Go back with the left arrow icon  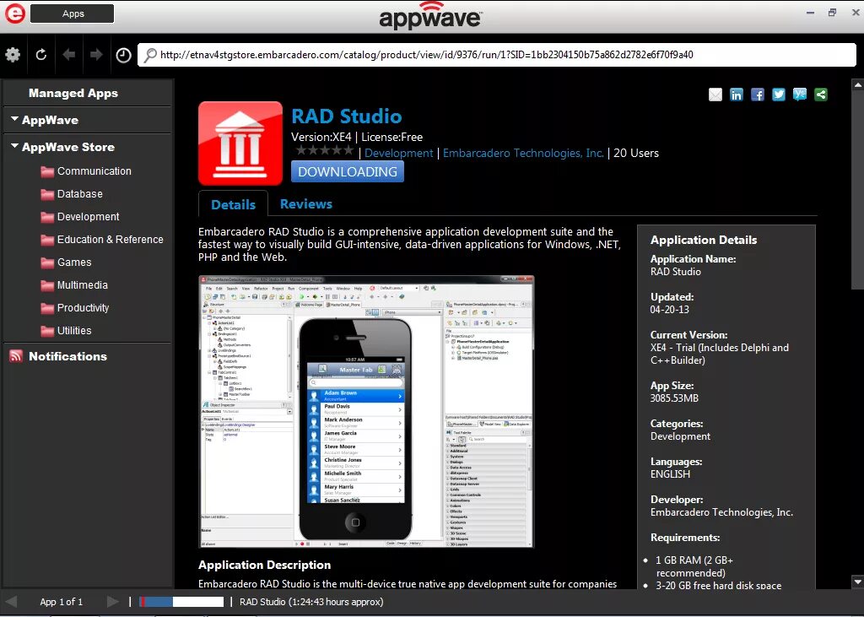(x=69, y=55)
